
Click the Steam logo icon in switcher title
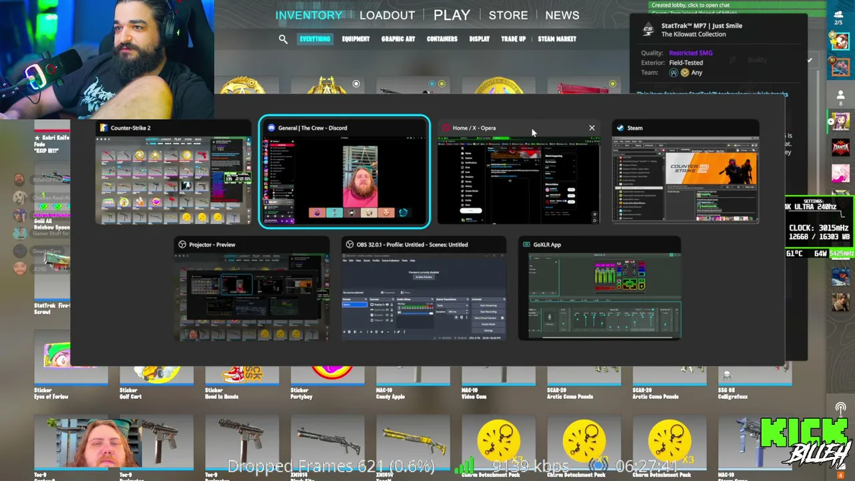(x=621, y=128)
